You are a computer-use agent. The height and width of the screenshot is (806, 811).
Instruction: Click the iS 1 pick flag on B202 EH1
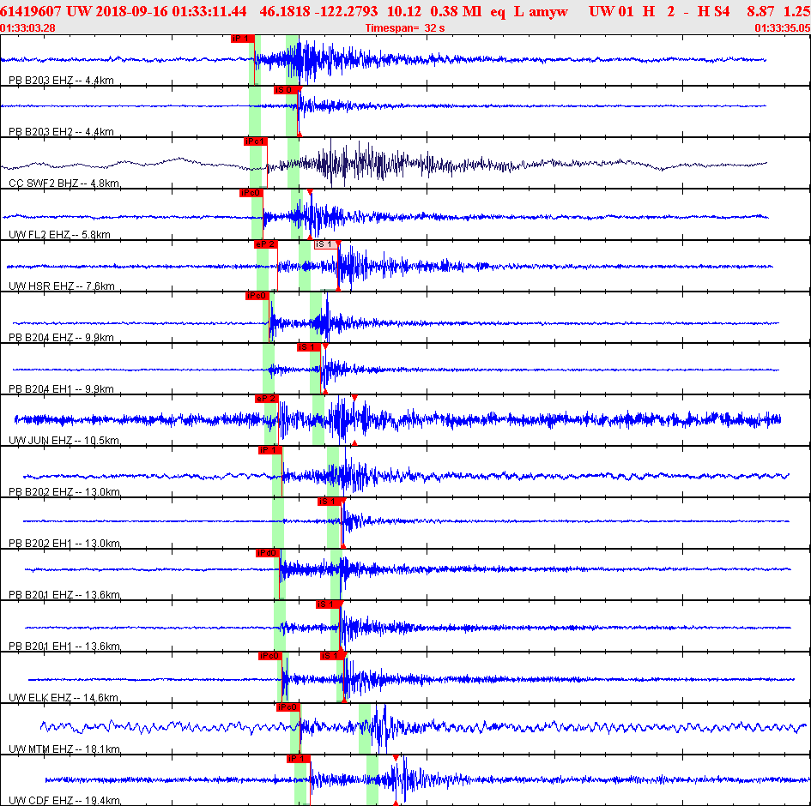pos(330,502)
